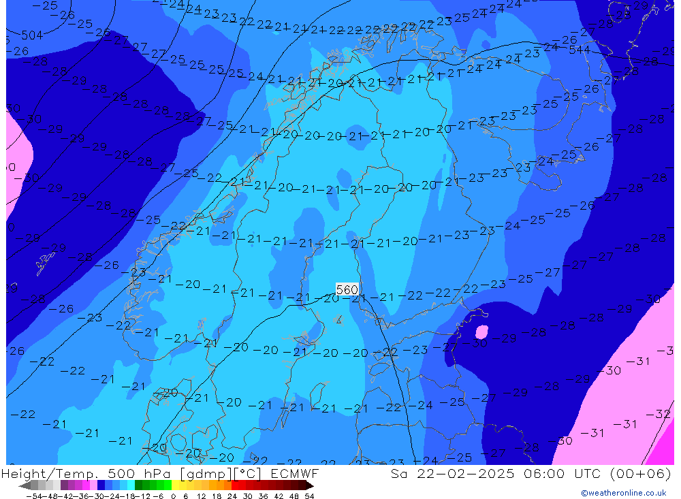681x499 pixels.
Task: Click the 12 value on the color scale
Action: coord(201,496)
